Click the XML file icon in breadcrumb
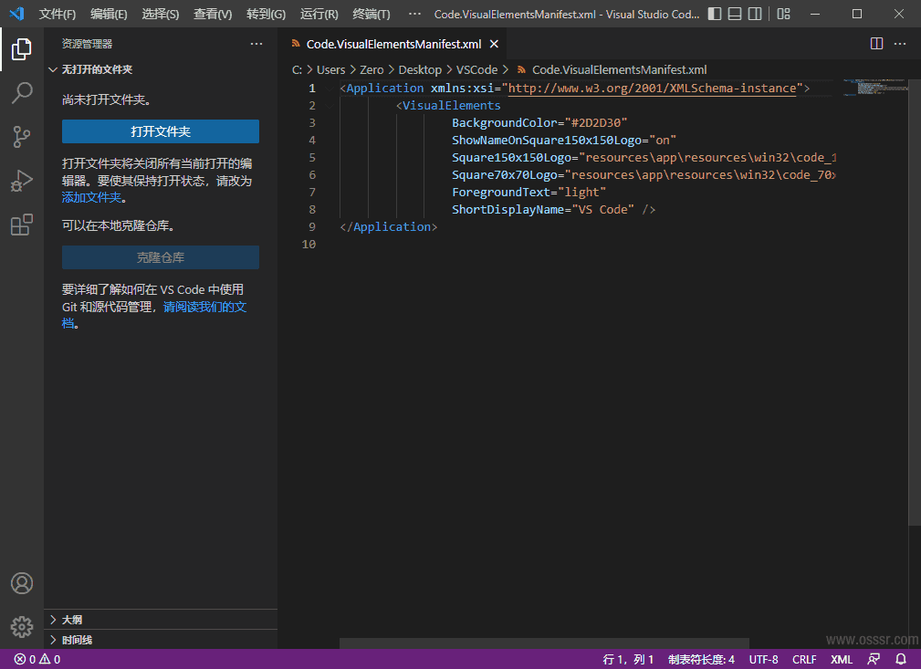 pyautogui.click(x=521, y=70)
